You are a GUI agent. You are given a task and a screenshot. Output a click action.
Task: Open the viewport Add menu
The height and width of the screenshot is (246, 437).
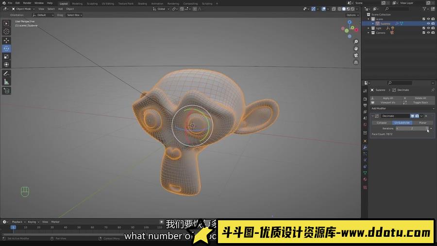[61, 9]
